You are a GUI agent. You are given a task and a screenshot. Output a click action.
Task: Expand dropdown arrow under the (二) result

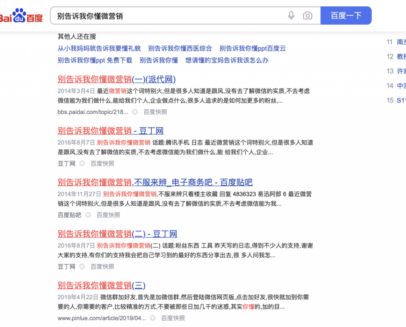click(x=82, y=266)
